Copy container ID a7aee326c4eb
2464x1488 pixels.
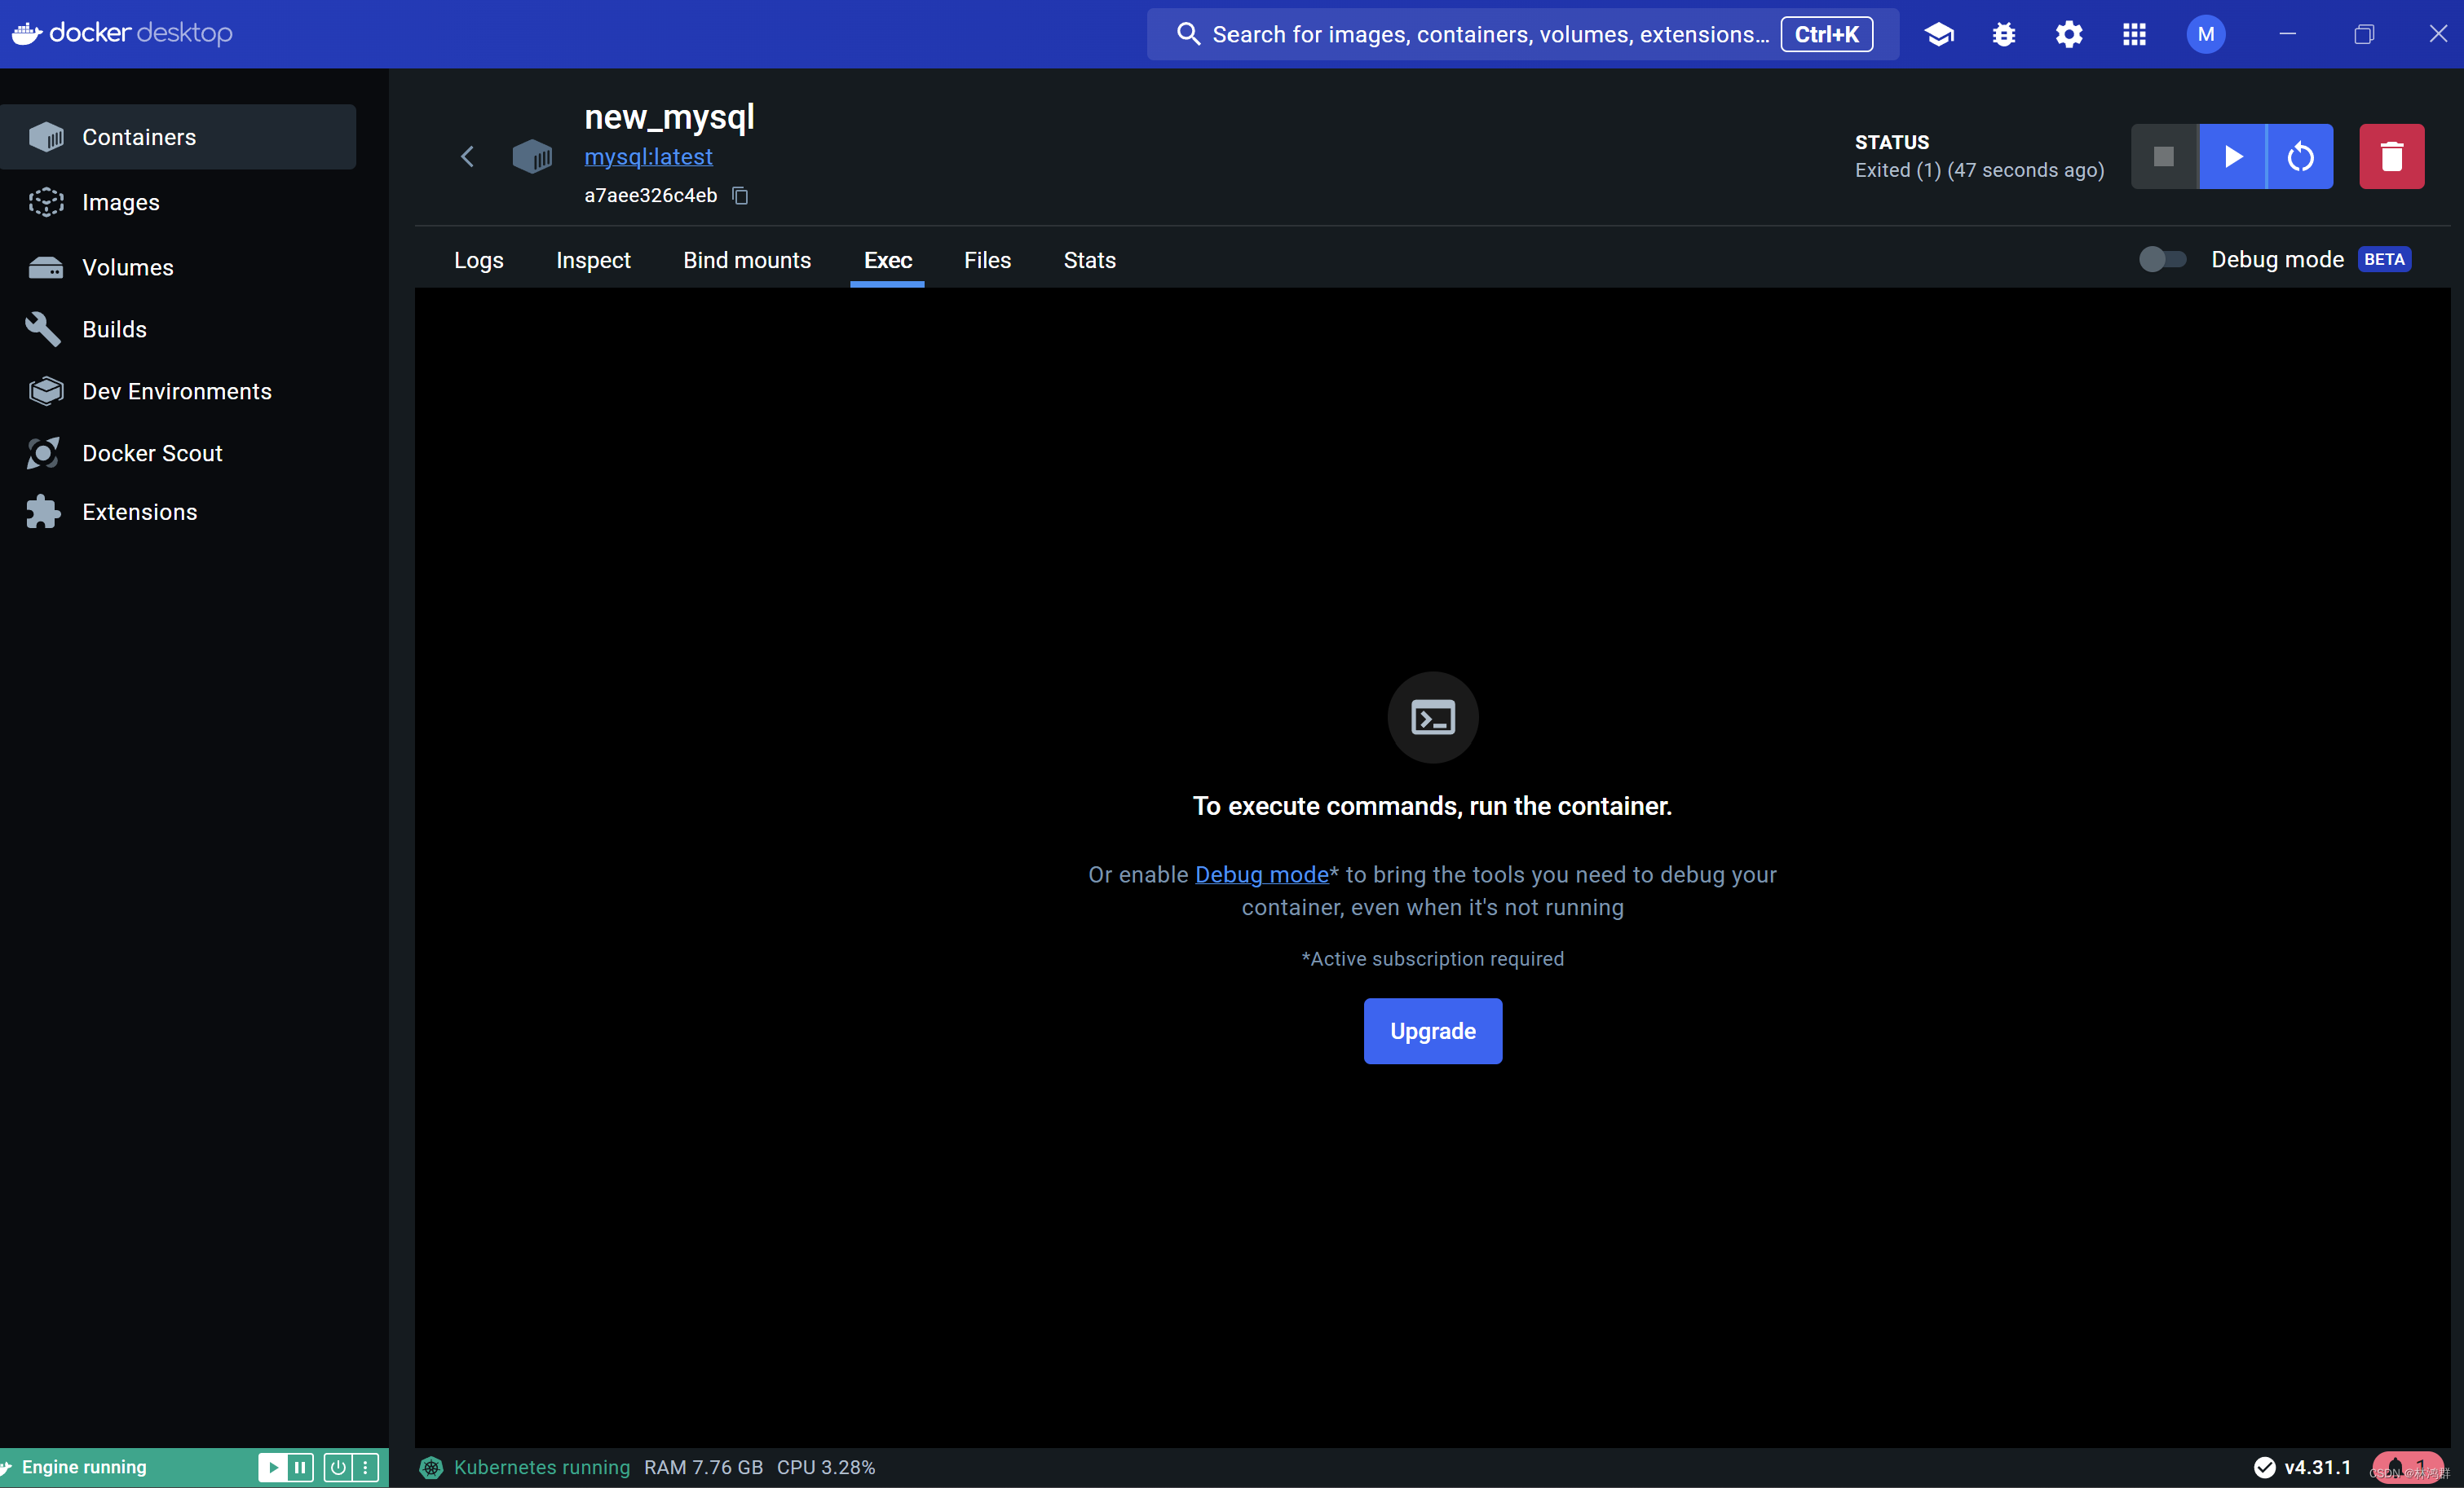[740, 196]
